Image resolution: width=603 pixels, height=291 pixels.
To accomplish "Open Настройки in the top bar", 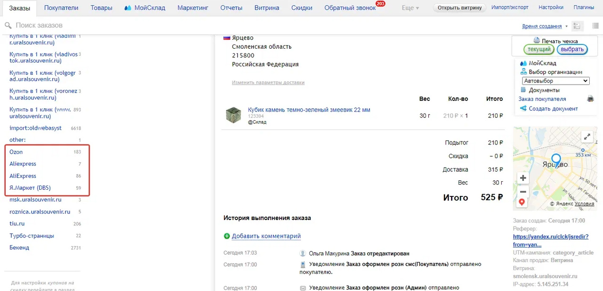I will click(551, 8).
